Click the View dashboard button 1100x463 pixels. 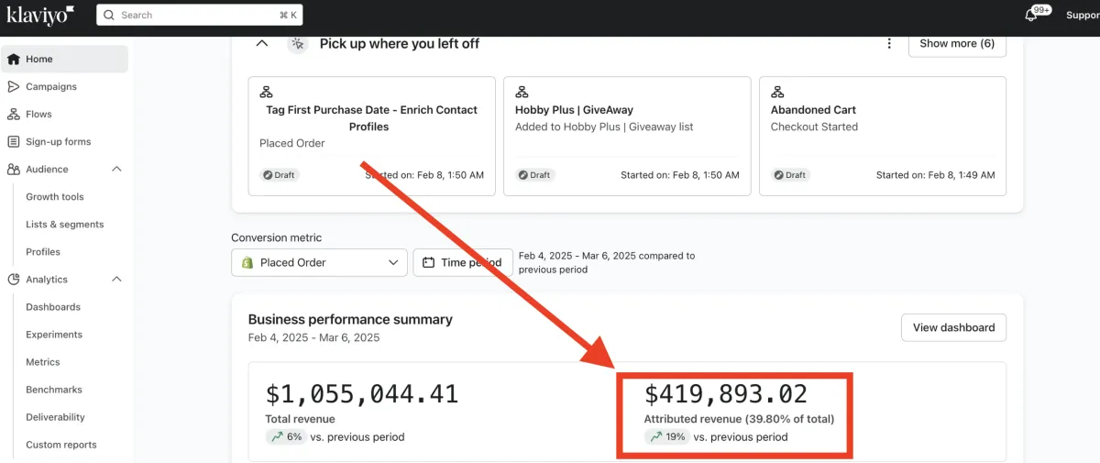pos(953,327)
